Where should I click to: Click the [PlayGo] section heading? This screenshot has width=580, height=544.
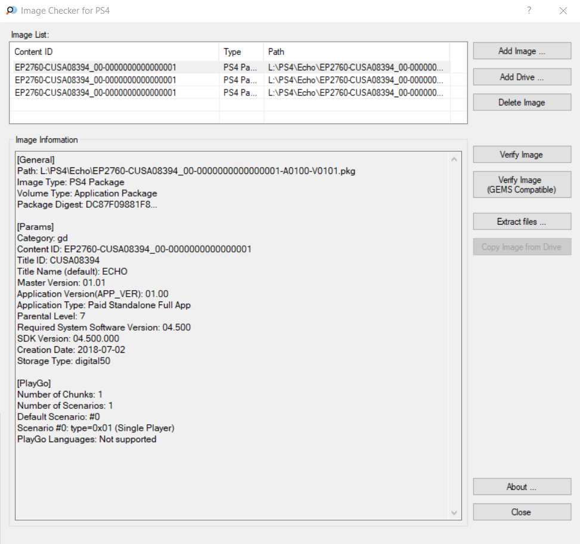coord(34,383)
